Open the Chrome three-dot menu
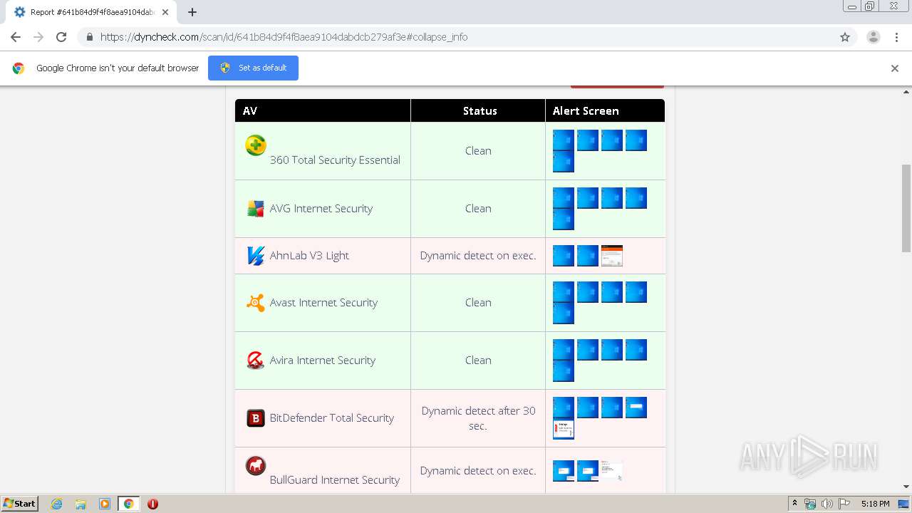Screen dimensions: 912x513 tap(896, 37)
